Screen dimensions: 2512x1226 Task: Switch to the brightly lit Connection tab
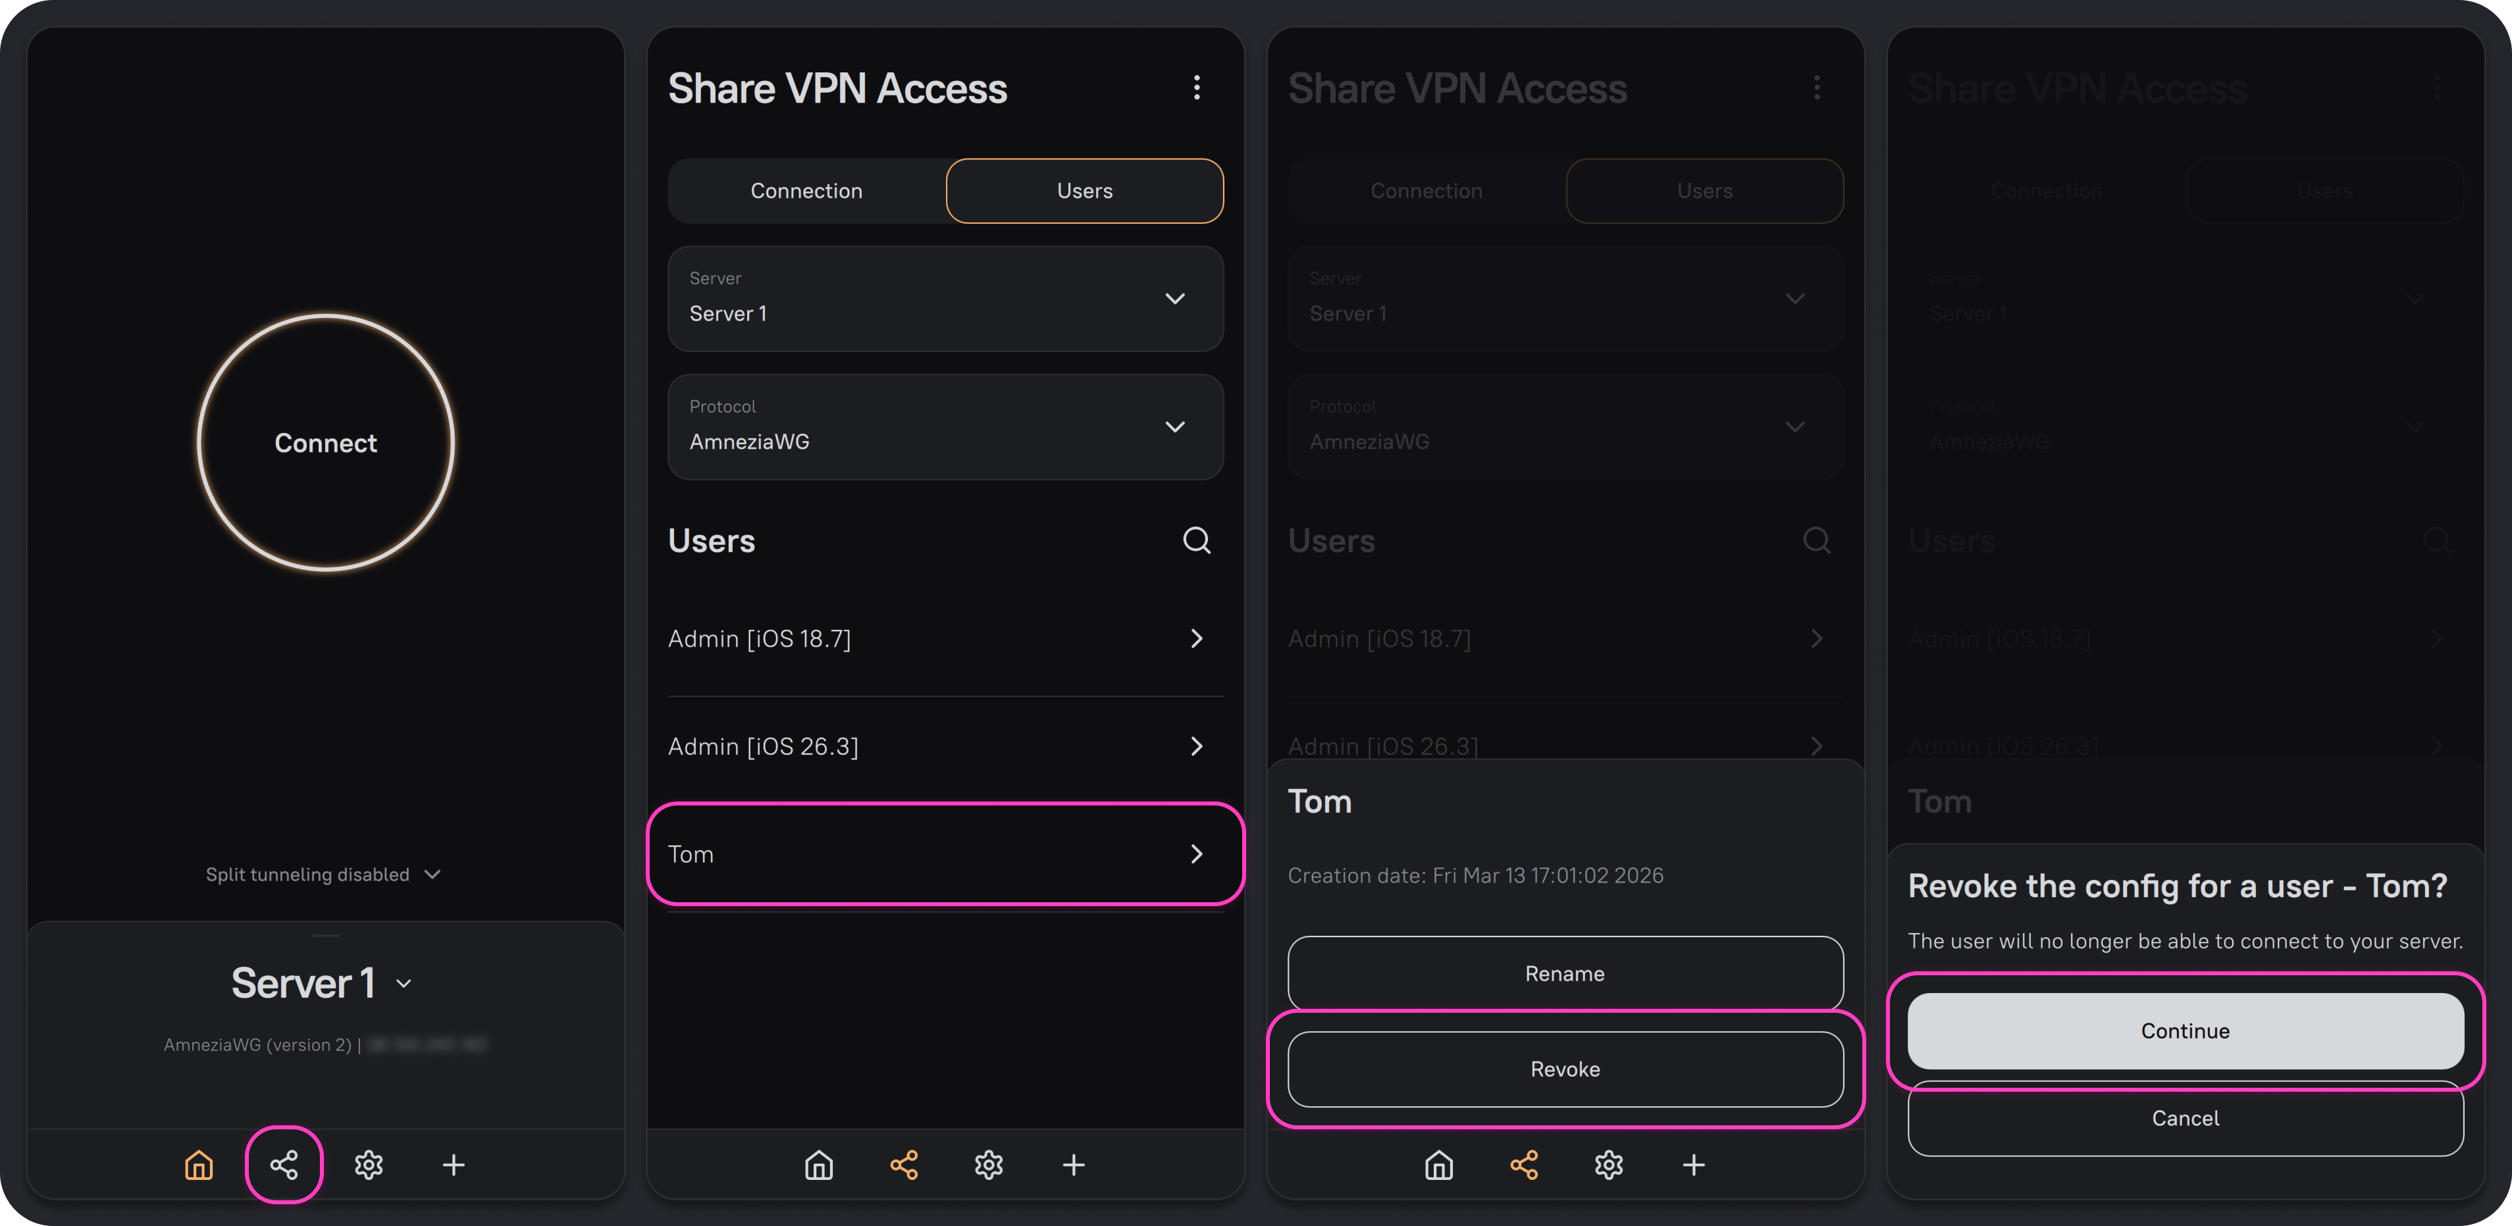click(806, 191)
